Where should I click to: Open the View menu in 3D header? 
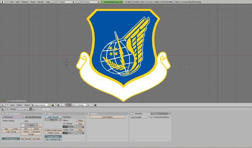pyautogui.click(x=12, y=105)
